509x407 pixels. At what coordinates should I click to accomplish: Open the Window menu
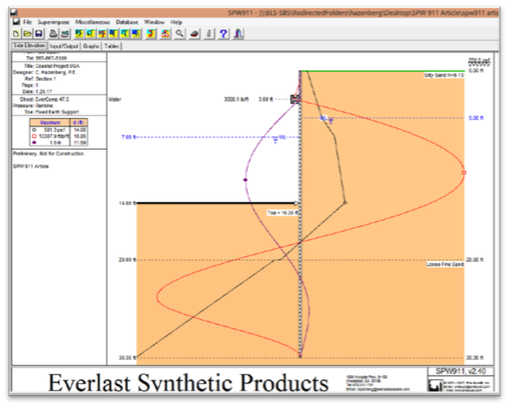pos(154,22)
